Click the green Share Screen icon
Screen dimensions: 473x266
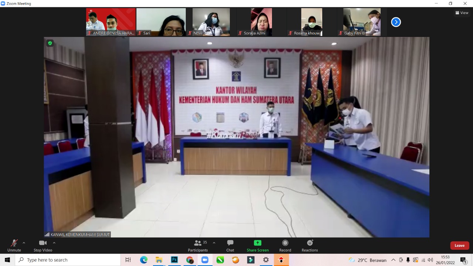[x=258, y=243]
